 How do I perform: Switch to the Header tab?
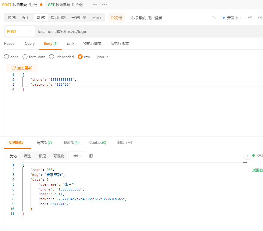(10, 44)
